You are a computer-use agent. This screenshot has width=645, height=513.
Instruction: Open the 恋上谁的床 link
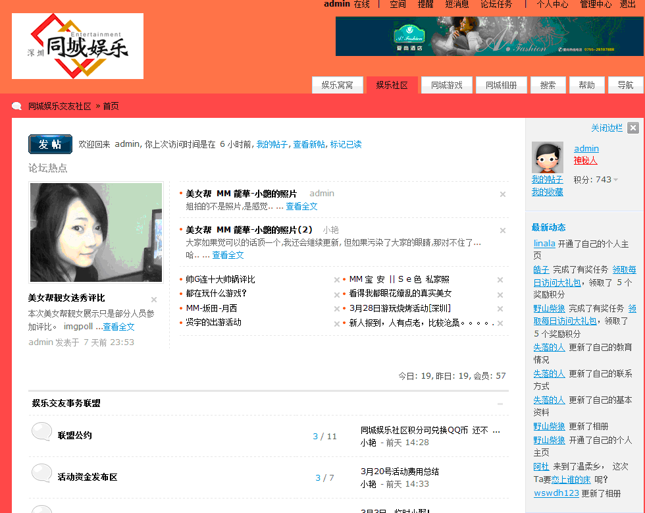pos(571,479)
